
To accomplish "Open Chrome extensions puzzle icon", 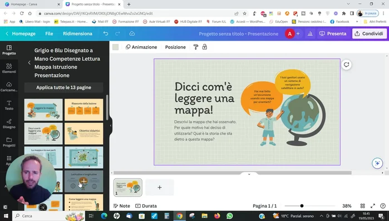I will pyautogui.click(x=343, y=13).
